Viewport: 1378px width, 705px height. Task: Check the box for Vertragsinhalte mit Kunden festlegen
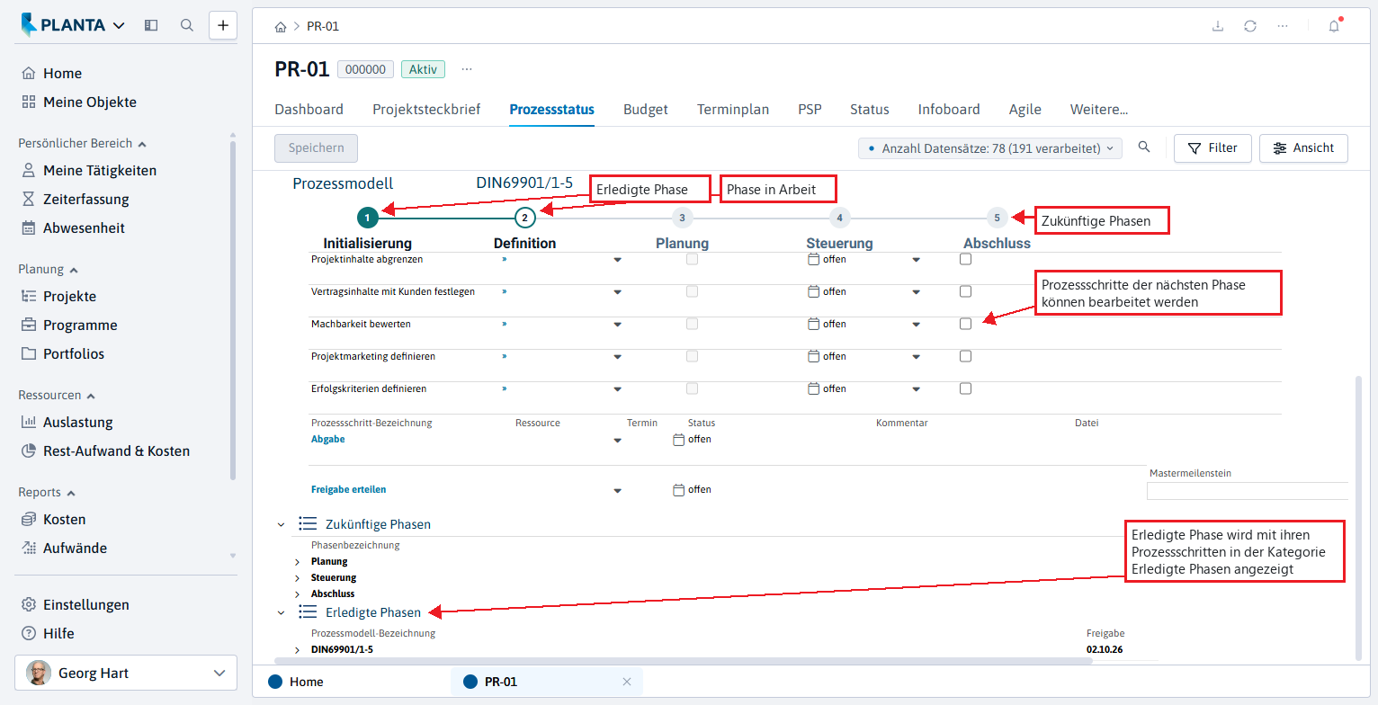(965, 291)
